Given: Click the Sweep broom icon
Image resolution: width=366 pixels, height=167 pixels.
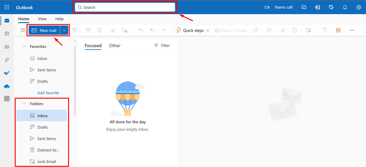Looking at the screenshot, I should (x=113, y=30).
